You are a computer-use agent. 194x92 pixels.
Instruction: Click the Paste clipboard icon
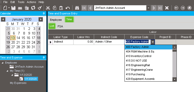[x=61, y=8]
